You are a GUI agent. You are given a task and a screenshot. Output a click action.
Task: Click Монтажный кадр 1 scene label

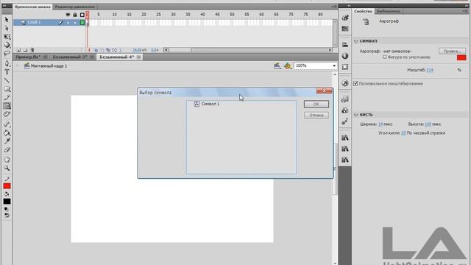point(49,66)
